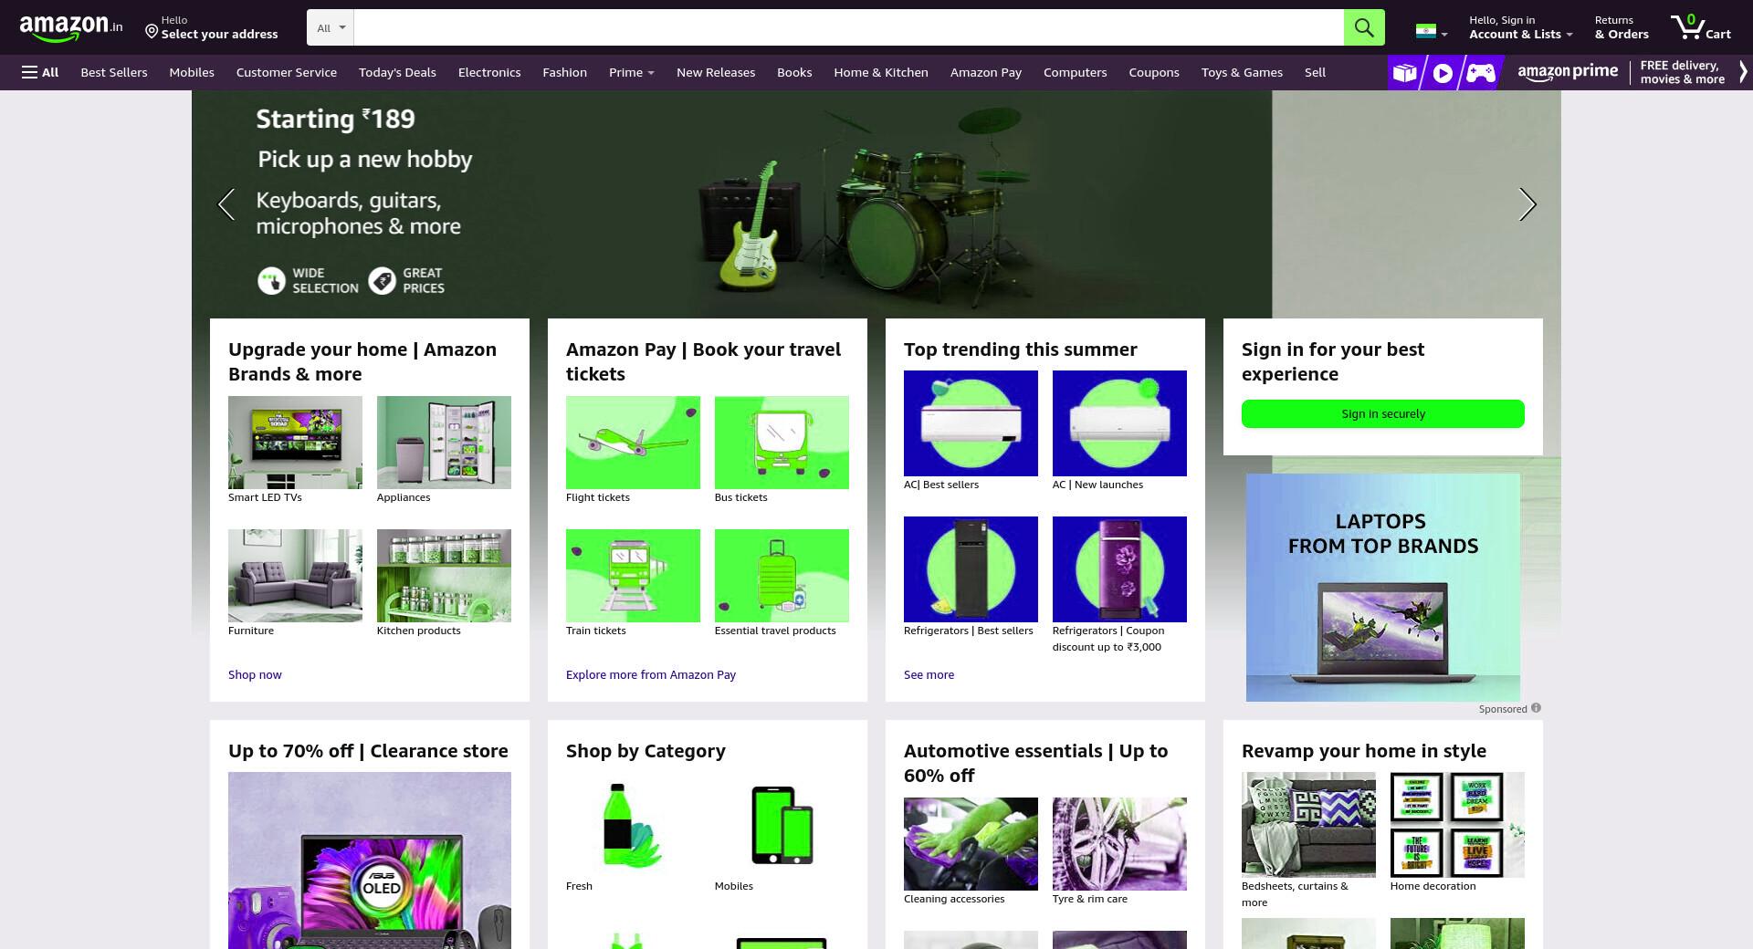Click See more under Top trending

tap(929, 674)
